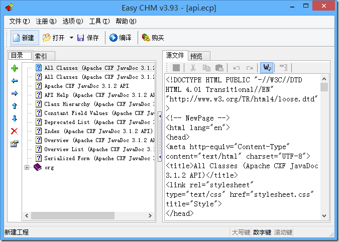This screenshot has height=242, width=339.
Task: Click the New project (新建) toolbar button
Action: click(25, 38)
